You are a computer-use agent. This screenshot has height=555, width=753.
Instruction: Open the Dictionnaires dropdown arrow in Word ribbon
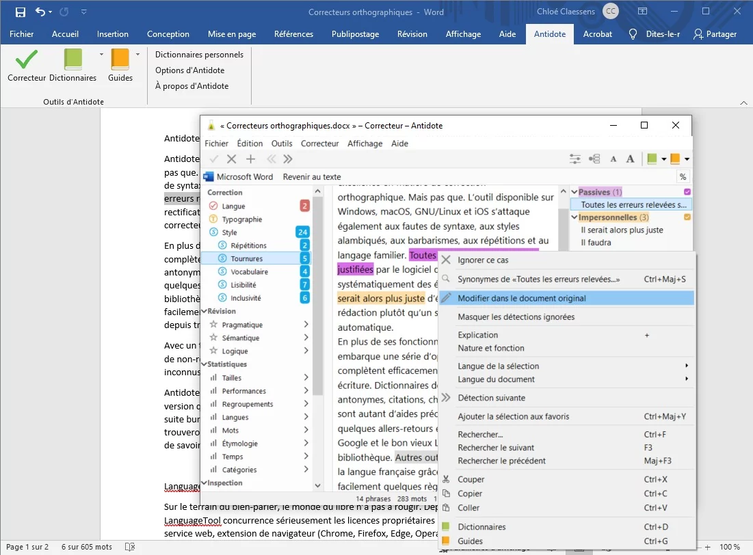pyautogui.click(x=101, y=54)
